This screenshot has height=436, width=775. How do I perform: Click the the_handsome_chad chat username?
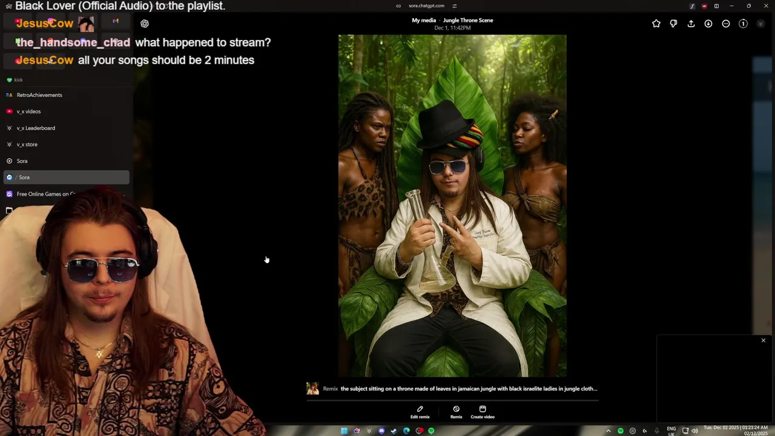[73, 42]
